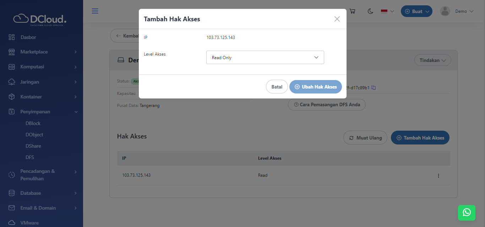Go to Dasbor in the sidebar

28,37
